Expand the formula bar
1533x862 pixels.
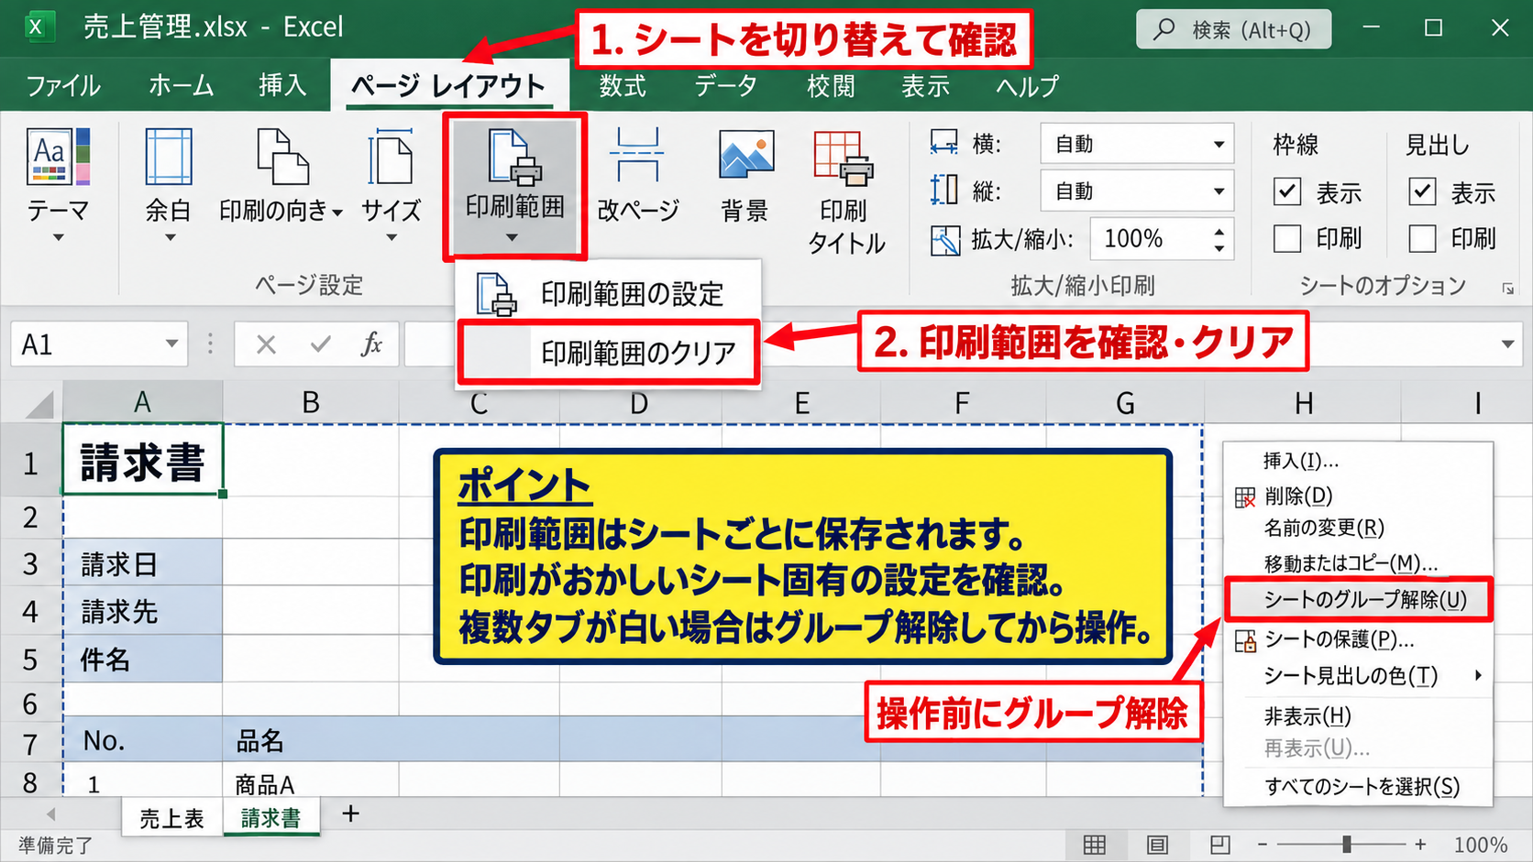pyautogui.click(x=1508, y=344)
